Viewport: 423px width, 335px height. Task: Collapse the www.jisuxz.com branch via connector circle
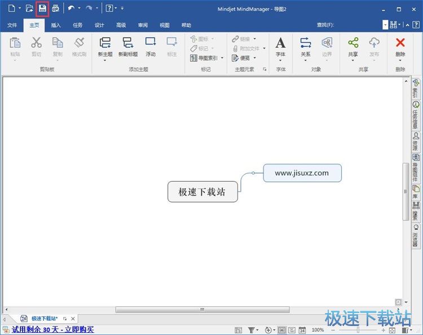pos(253,173)
